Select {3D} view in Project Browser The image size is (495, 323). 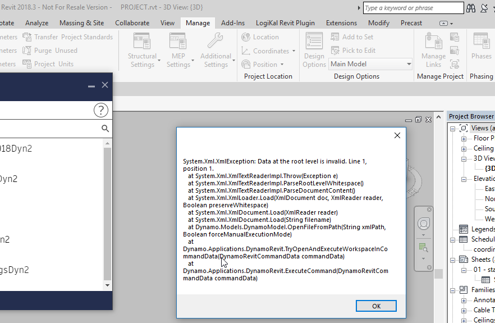coord(489,169)
